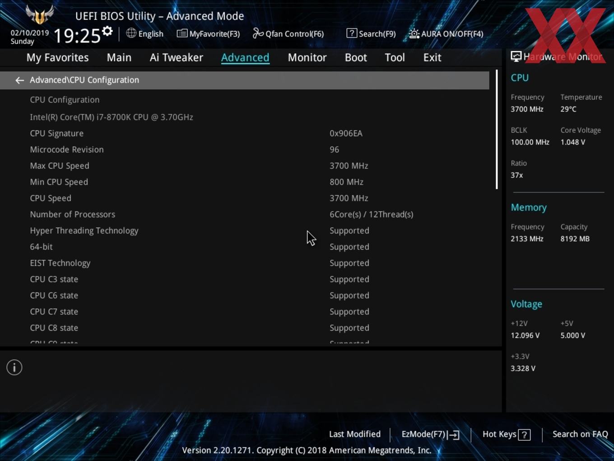Select the CPU C6 state row
Image resolution: width=614 pixels, height=461 pixels.
click(x=245, y=296)
